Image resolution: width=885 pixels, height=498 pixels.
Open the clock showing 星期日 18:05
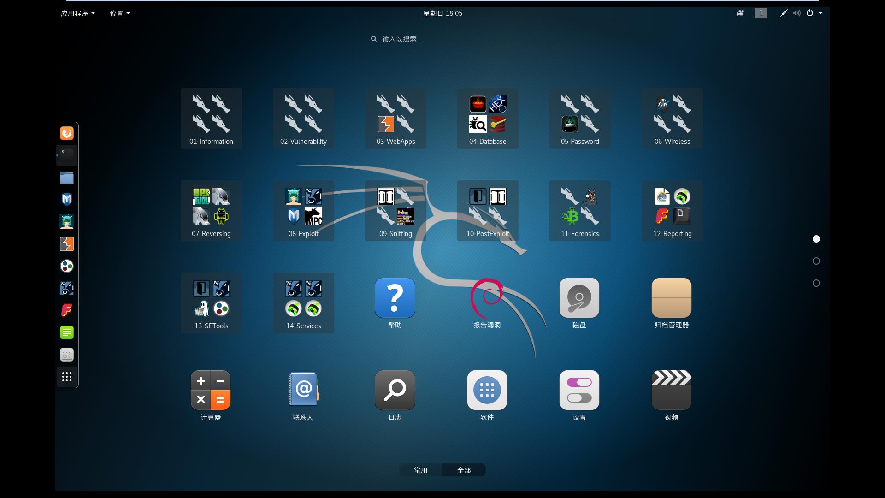coord(442,13)
